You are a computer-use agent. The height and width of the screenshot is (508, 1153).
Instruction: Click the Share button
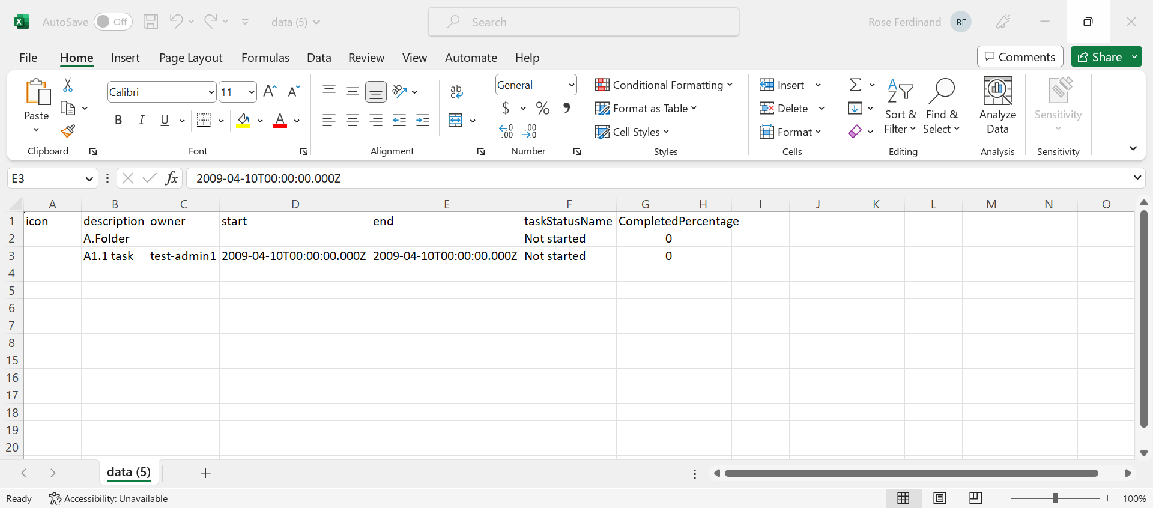click(1100, 57)
